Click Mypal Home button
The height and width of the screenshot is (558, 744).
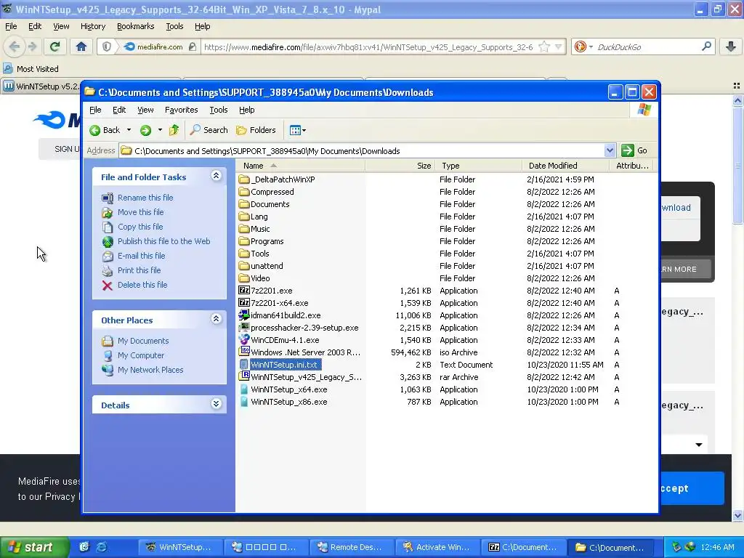click(x=81, y=46)
